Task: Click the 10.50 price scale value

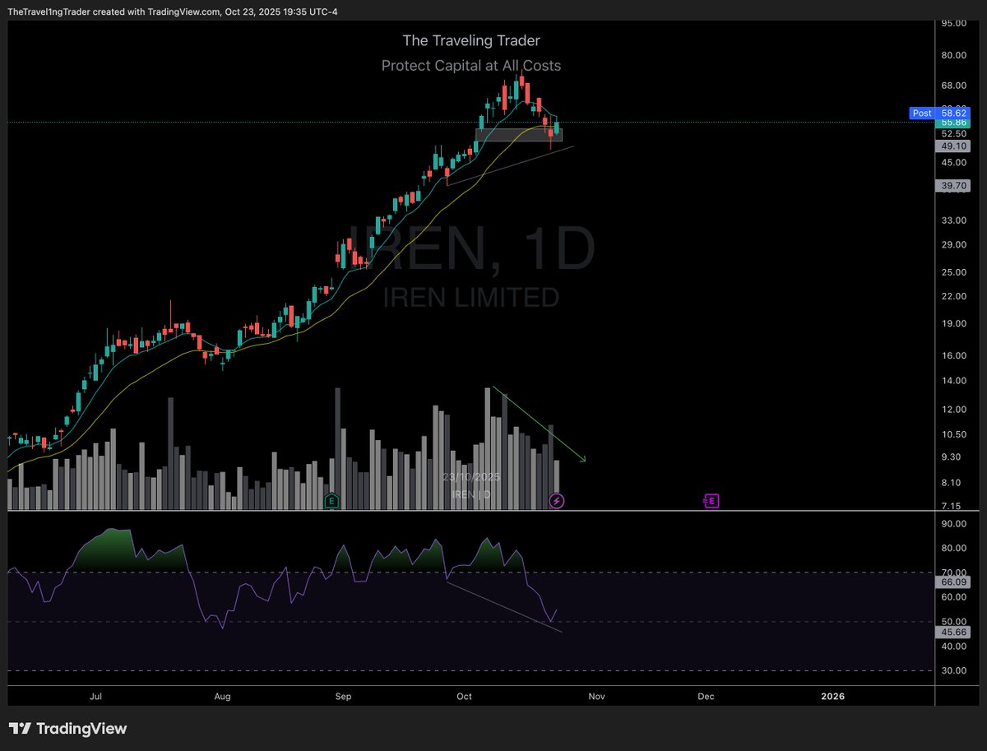Action: pos(953,434)
